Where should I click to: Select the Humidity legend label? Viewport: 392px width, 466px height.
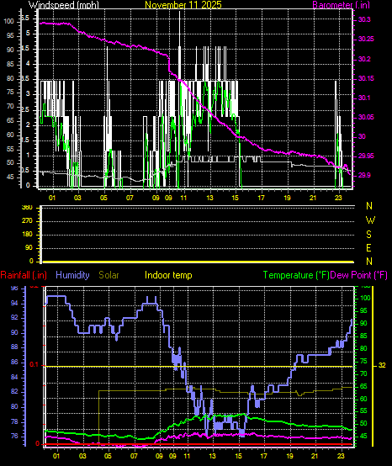(x=72, y=275)
